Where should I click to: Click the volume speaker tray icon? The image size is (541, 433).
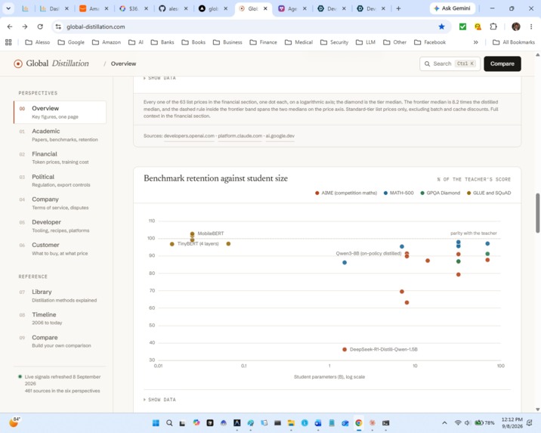pyautogui.click(x=467, y=422)
